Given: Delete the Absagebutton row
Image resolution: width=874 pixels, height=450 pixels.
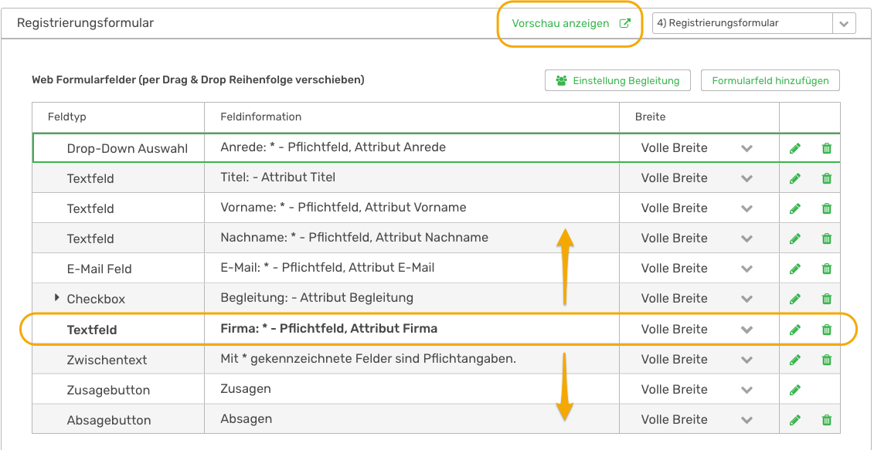Looking at the screenshot, I should coord(827,420).
